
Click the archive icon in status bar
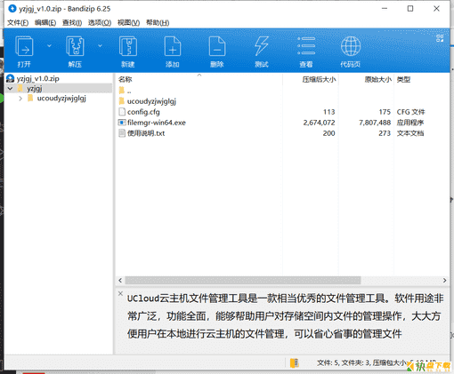click(295, 362)
